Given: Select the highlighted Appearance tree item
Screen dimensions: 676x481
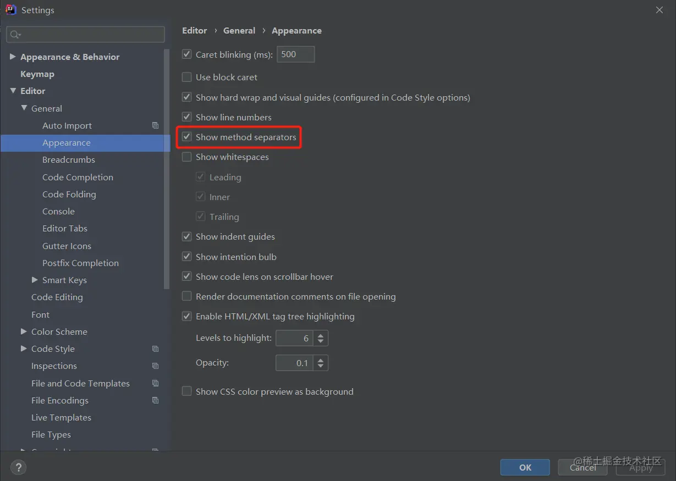Looking at the screenshot, I should click(85, 143).
